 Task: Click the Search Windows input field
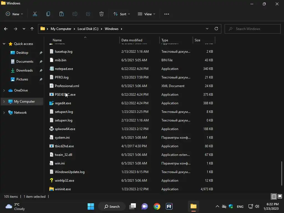click(x=253, y=29)
